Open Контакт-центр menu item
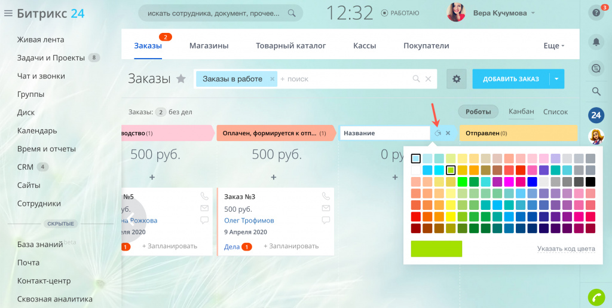 coord(44,280)
